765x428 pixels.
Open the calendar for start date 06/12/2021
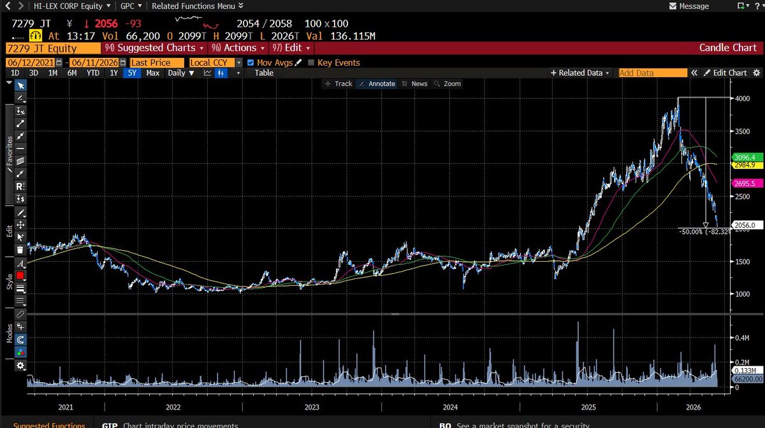point(58,62)
